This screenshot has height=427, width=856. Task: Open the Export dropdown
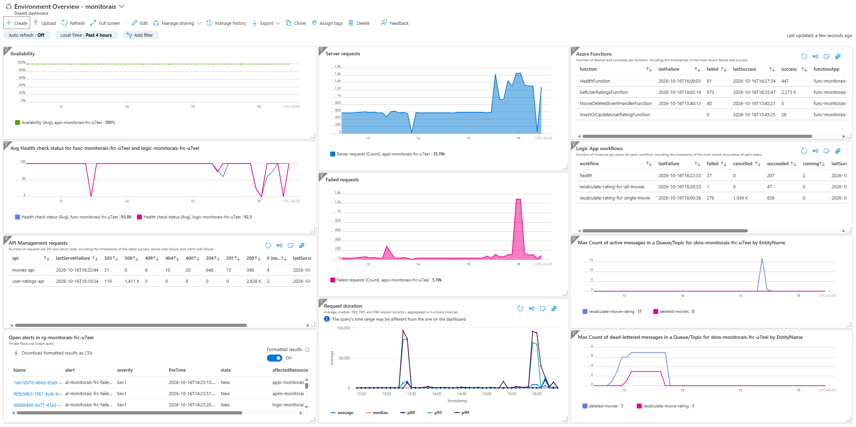tap(266, 23)
